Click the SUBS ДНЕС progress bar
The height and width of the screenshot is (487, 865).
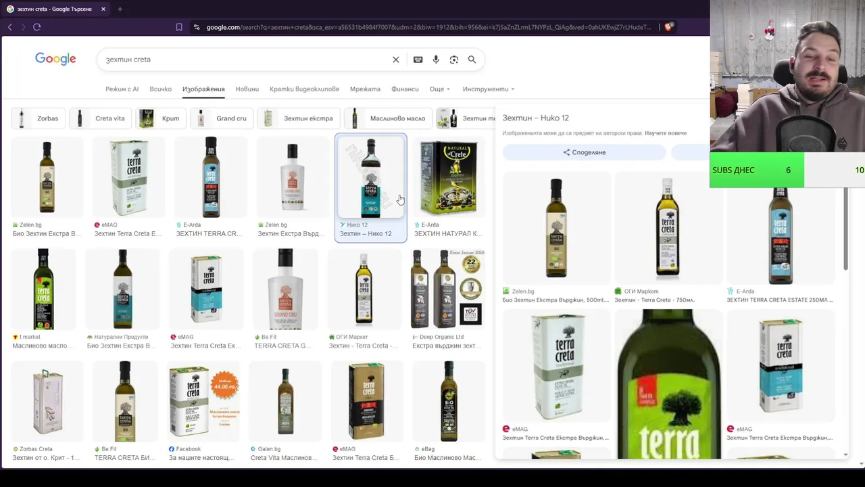787,170
